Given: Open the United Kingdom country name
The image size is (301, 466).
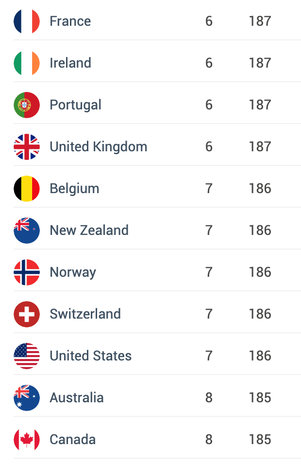Looking at the screenshot, I should [99, 147].
